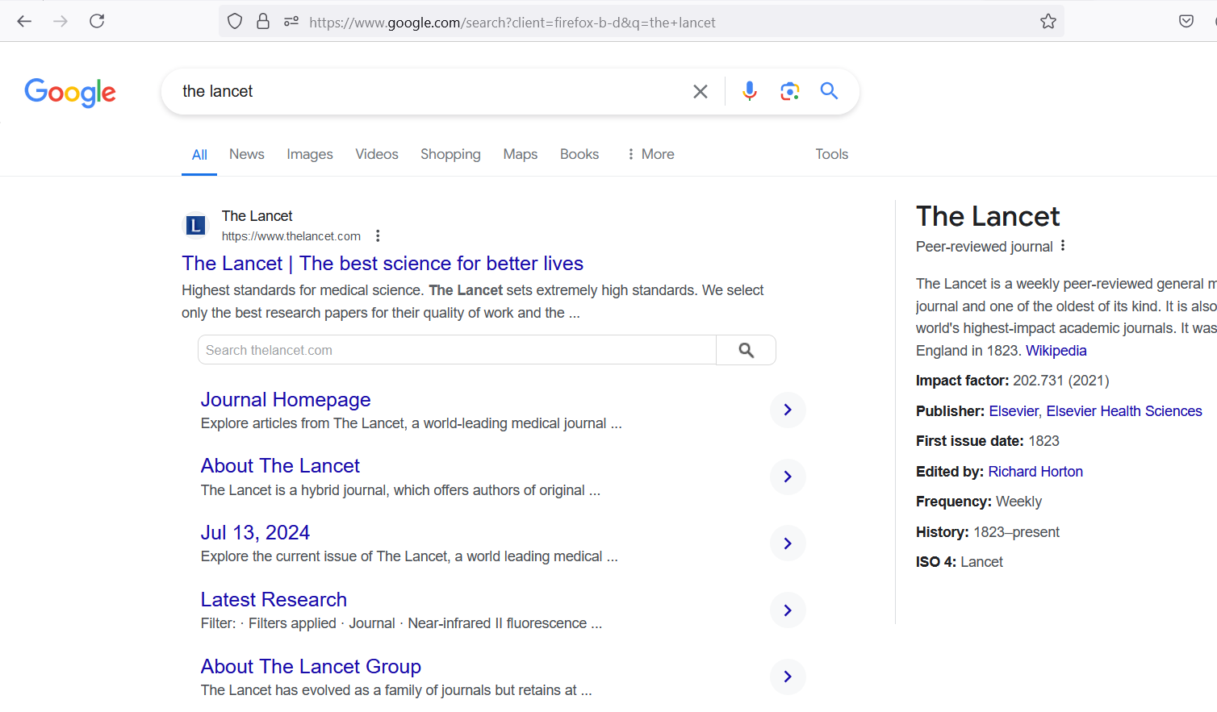This screenshot has width=1217, height=712.
Task: Open The Lancet best science headline
Action: tap(383, 264)
